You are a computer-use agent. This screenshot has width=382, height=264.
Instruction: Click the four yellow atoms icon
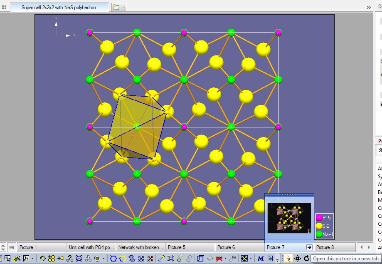(52, 259)
